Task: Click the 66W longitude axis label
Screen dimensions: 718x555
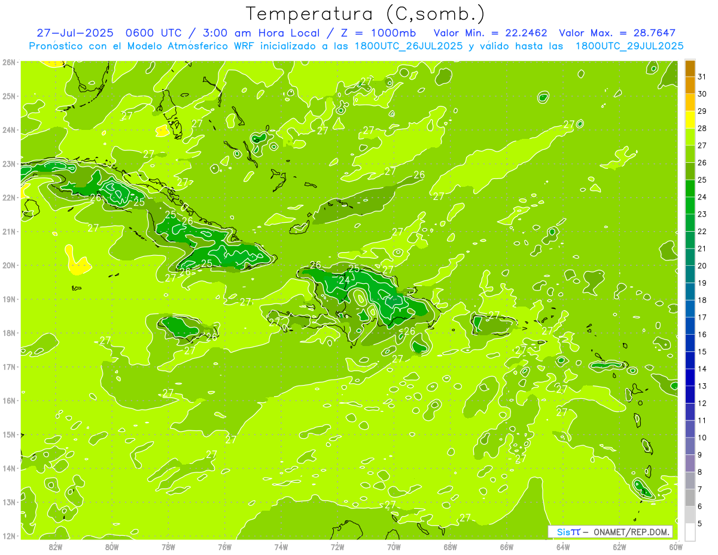Action: (x=507, y=547)
